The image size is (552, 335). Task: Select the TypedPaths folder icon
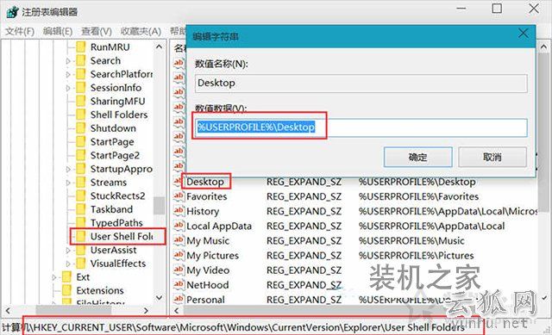[x=81, y=223]
